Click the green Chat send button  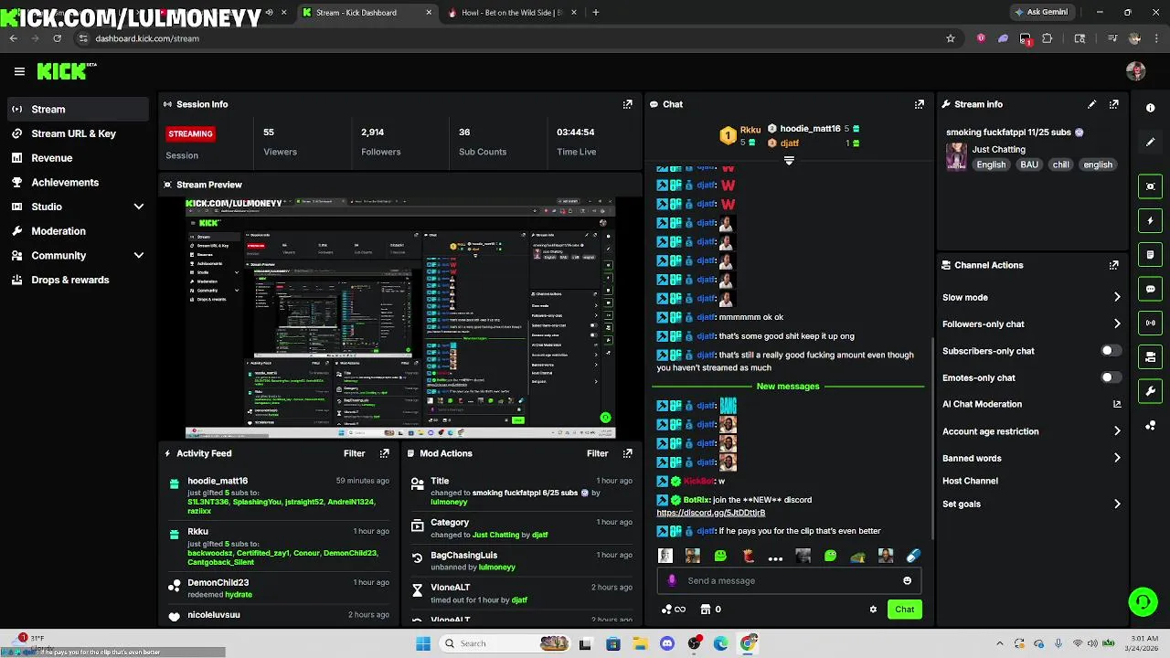point(904,610)
